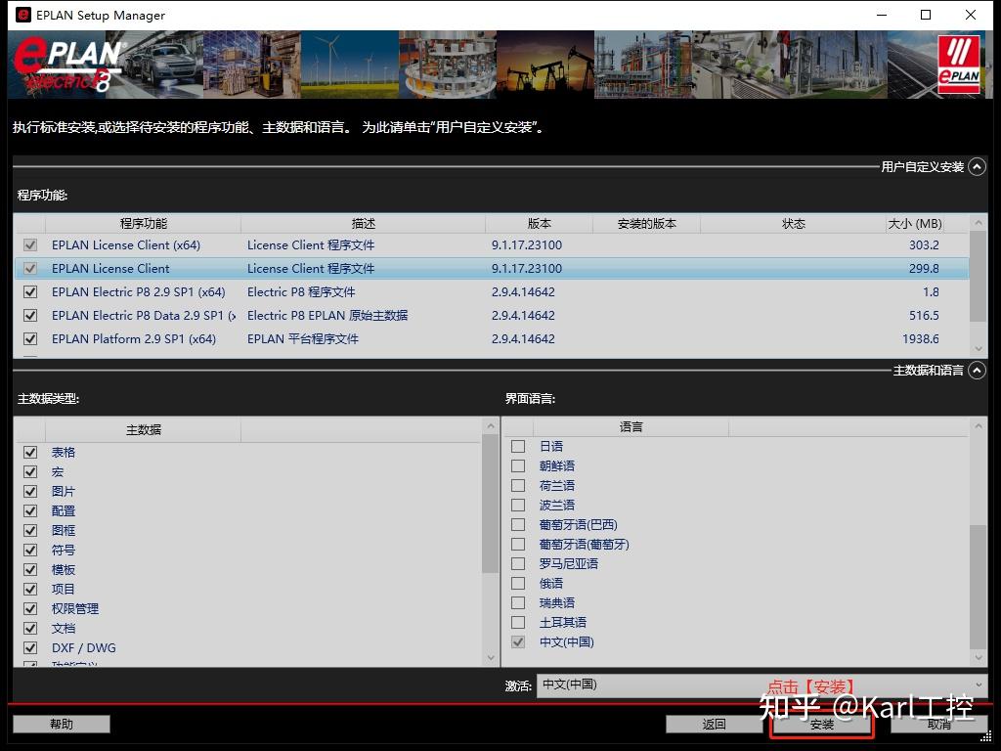Enable the 俄语 language checkbox
This screenshot has width=1001, height=751.
[x=518, y=583]
